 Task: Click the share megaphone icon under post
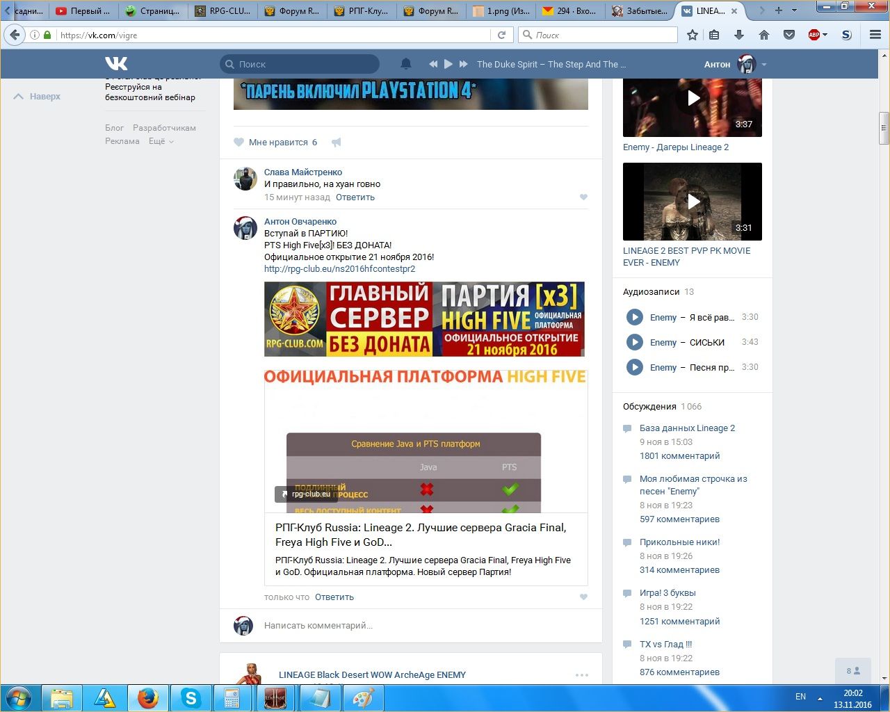point(337,143)
